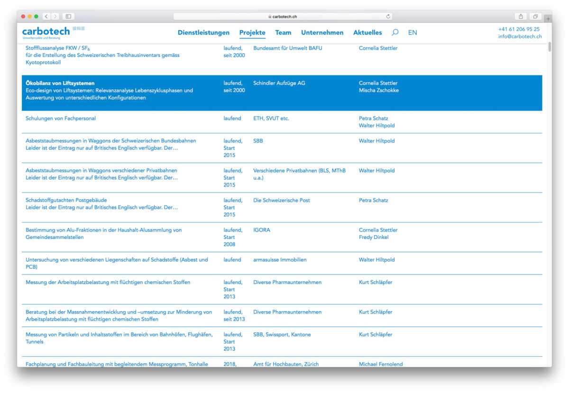The height and width of the screenshot is (393, 569).
Task: Click Safari back navigation arrow
Action: pos(46,17)
